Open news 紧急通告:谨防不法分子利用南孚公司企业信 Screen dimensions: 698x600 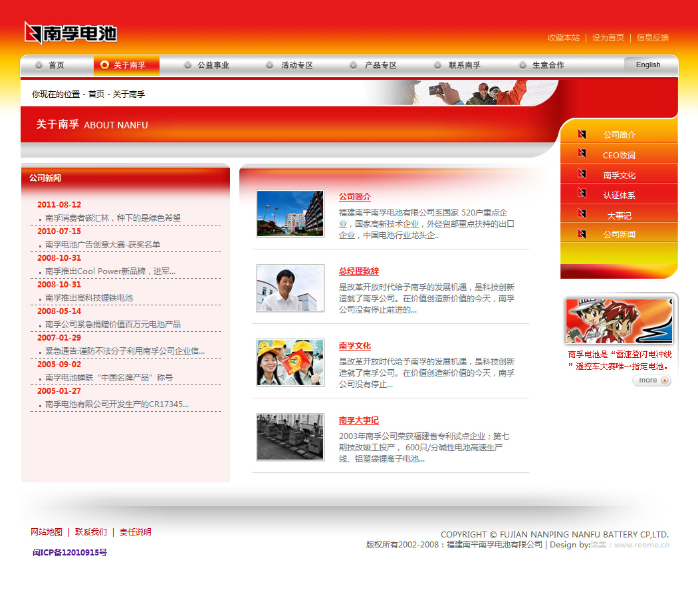pyautogui.click(x=125, y=351)
